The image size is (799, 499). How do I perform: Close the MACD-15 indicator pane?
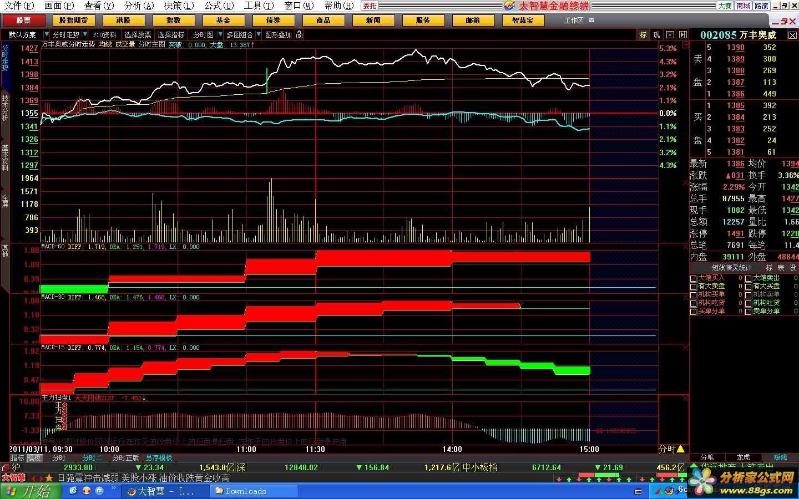(x=685, y=348)
